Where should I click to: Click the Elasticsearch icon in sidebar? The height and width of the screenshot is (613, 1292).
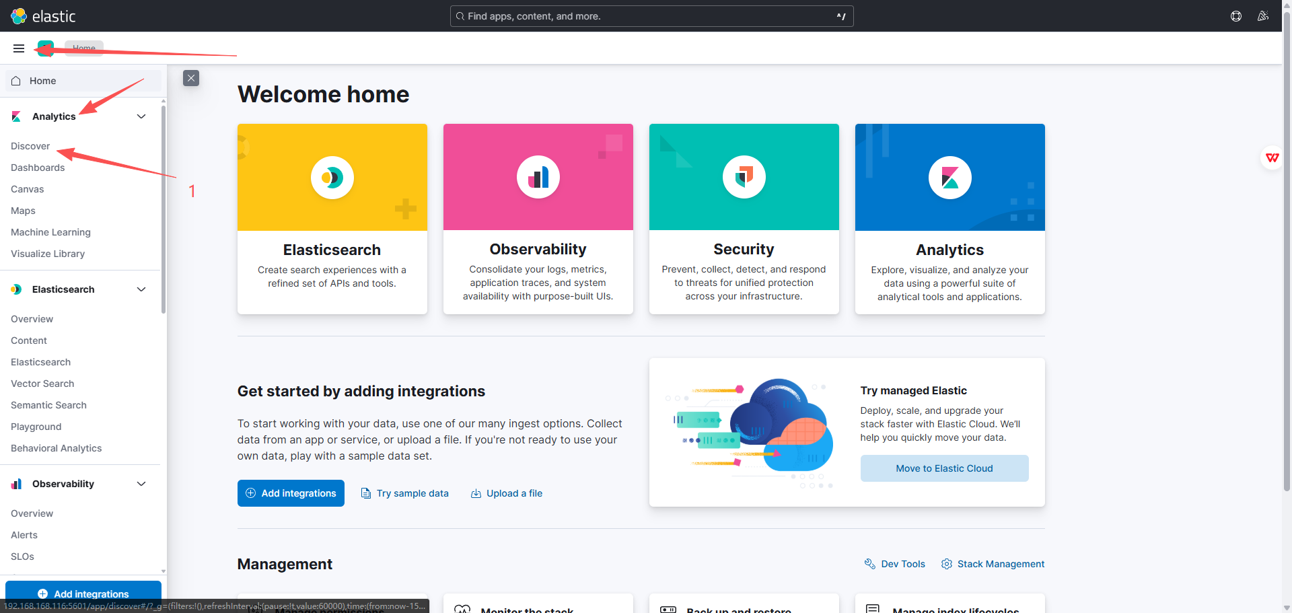[16, 289]
